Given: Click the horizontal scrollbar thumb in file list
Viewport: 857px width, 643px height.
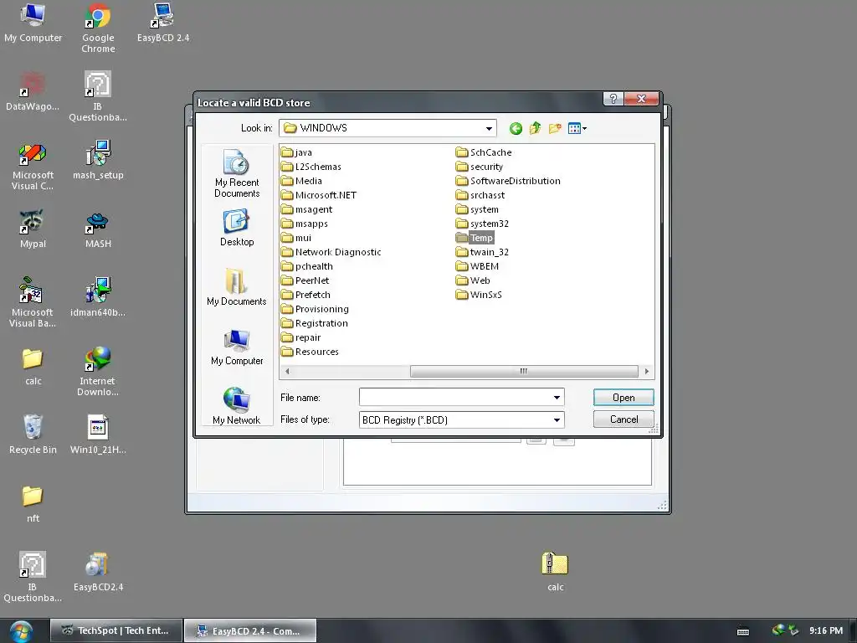Looking at the screenshot, I should [524, 371].
